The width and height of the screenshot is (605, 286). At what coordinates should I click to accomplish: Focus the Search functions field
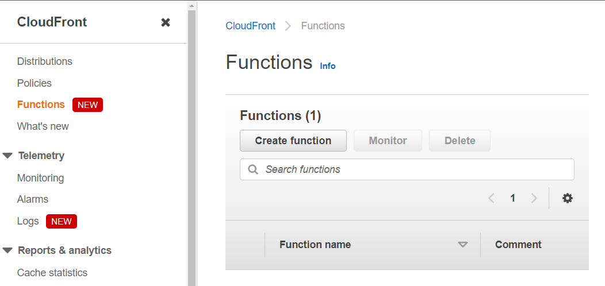point(407,169)
